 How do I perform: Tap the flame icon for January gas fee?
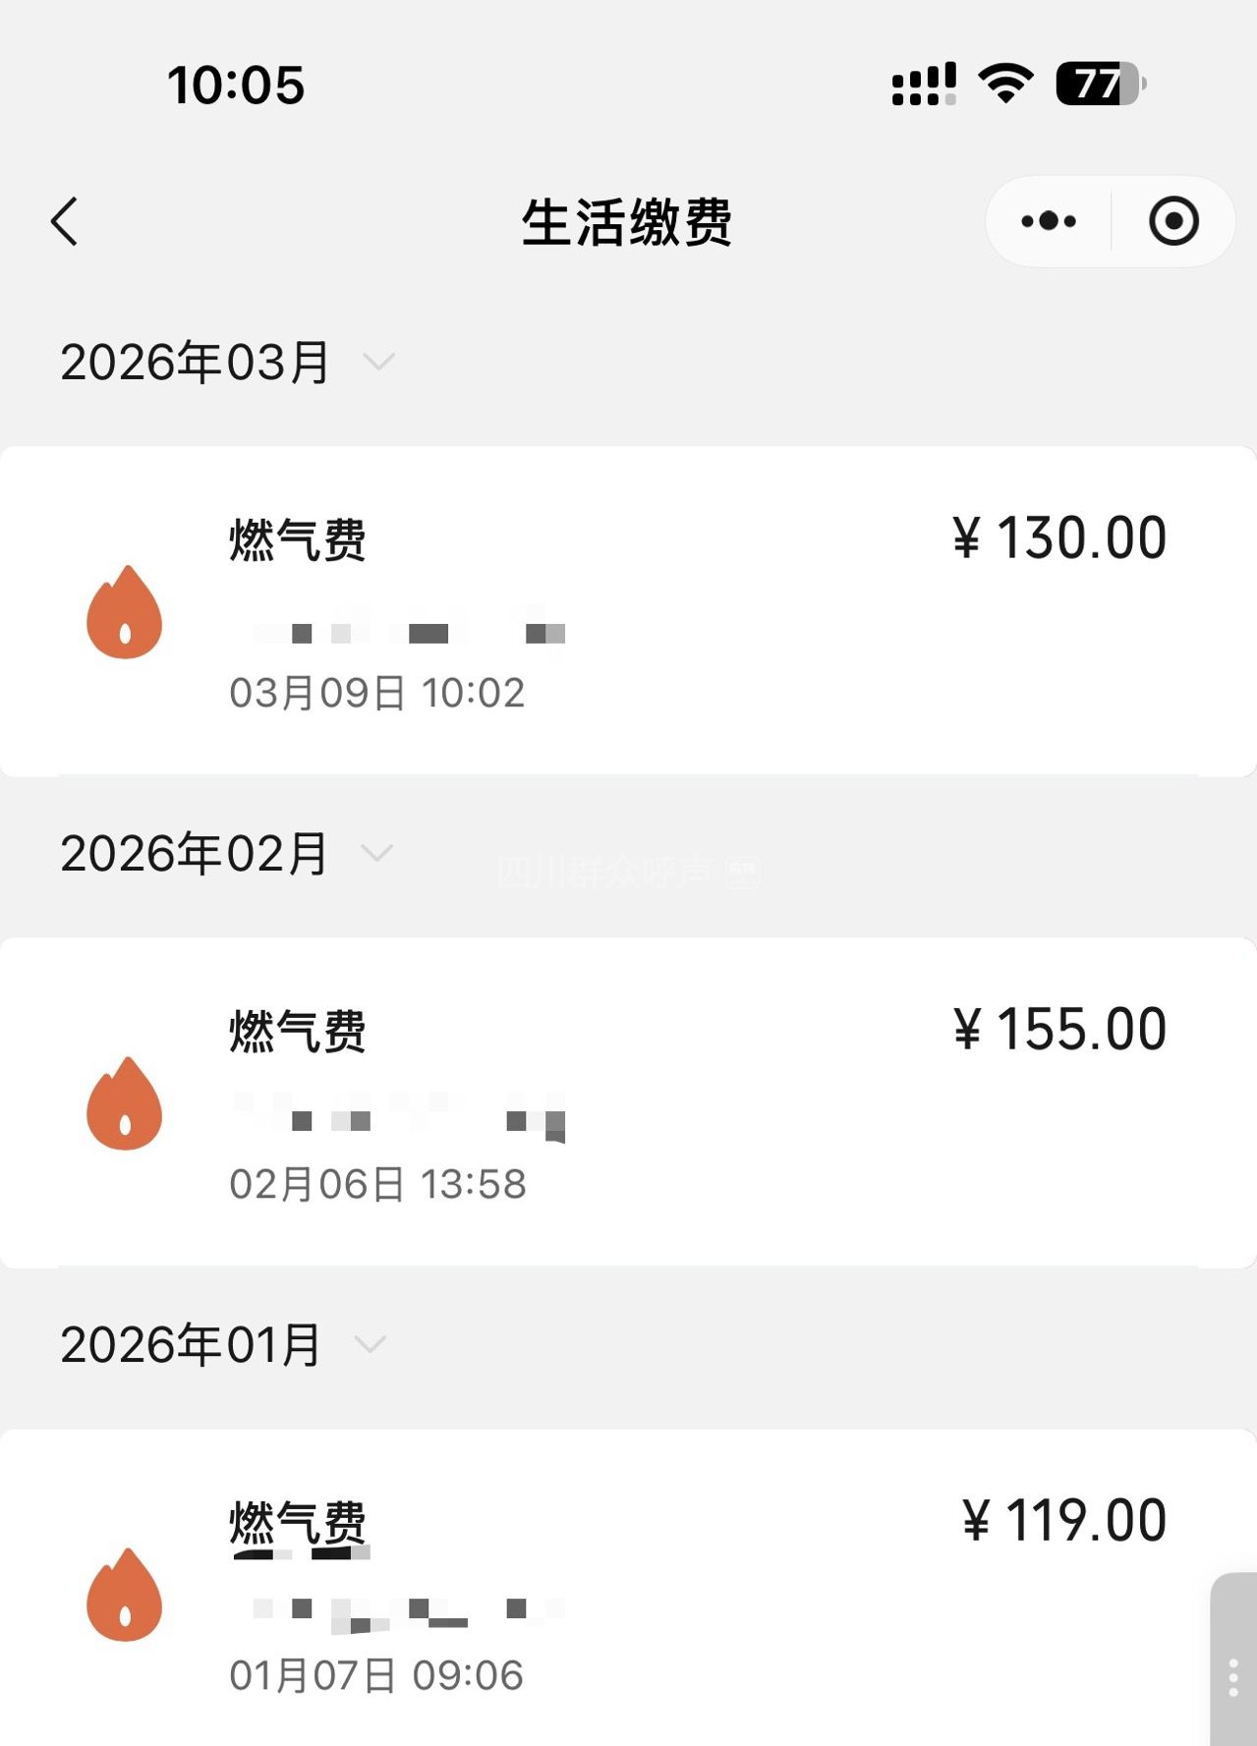point(125,1595)
